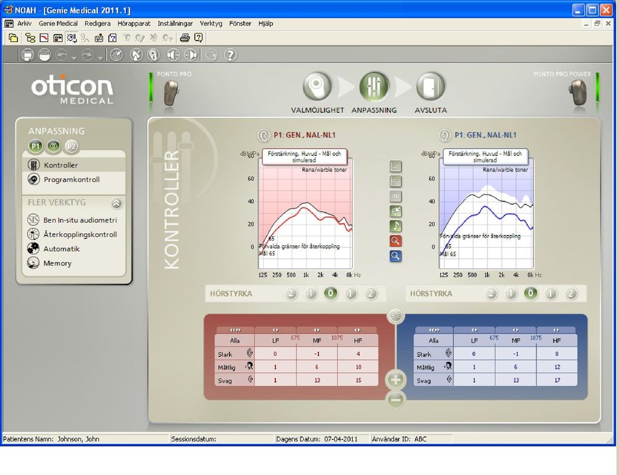Open the audiogram module icon with red curve
Viewport: 619px width, 475px height.
click(44, 38)
